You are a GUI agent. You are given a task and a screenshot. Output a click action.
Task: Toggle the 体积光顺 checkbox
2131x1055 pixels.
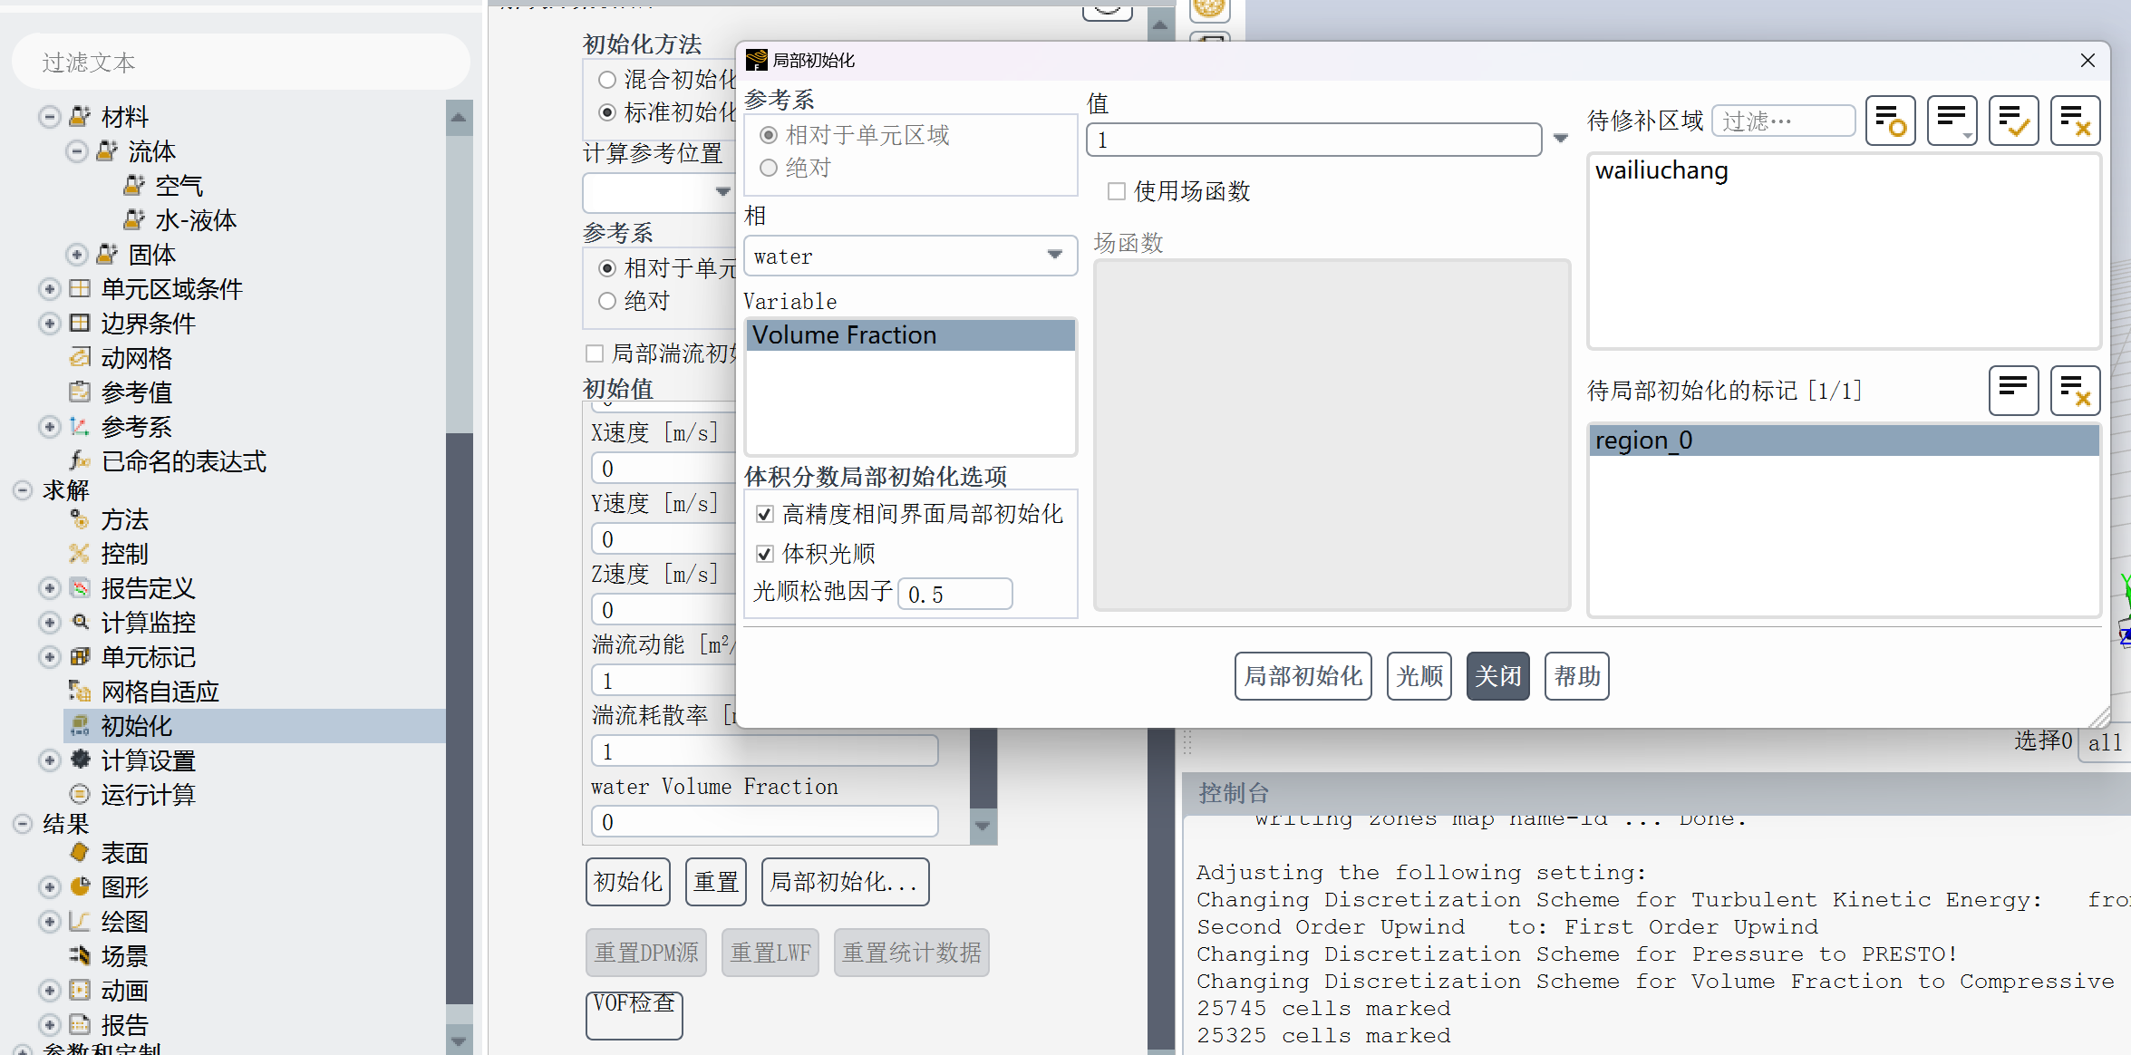click(765, 554)
